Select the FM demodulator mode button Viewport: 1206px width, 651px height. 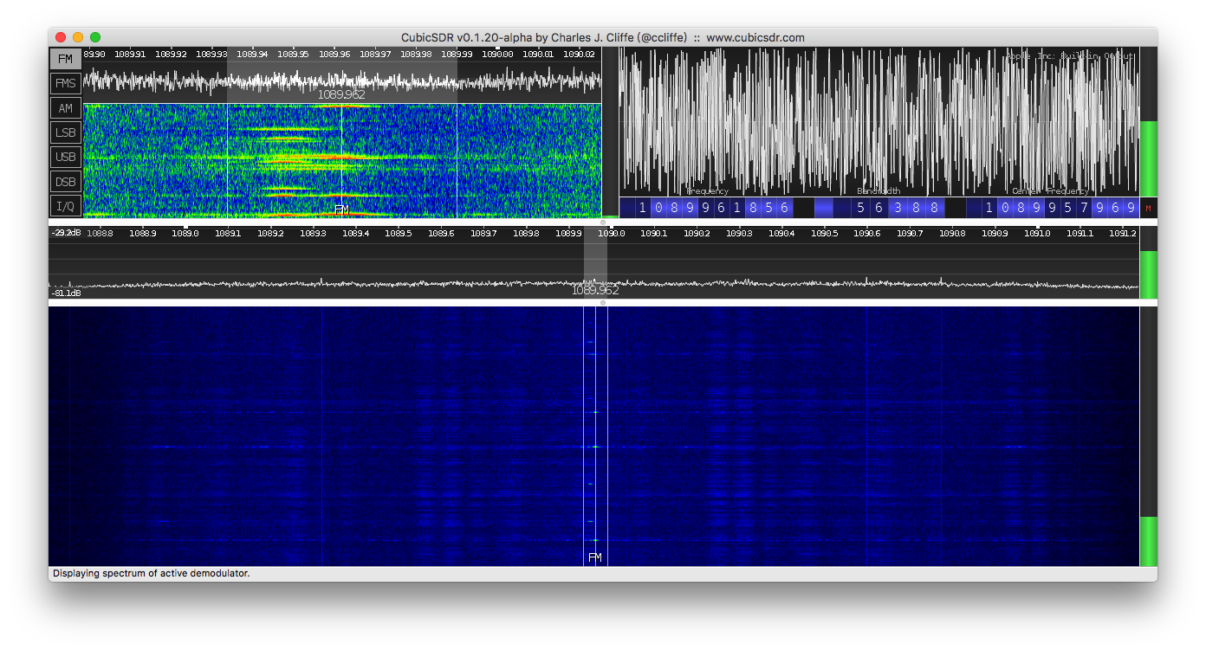[x=65, y=59]
